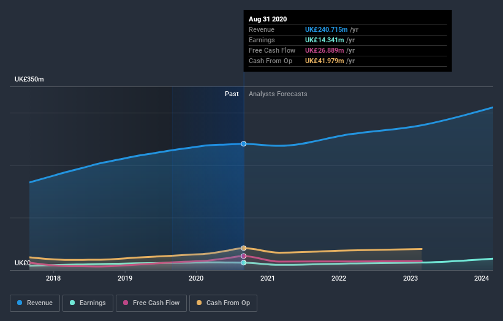
Task: Click the Free Cash Flow row label in tooltip
Action: click(x=272, y=50)
